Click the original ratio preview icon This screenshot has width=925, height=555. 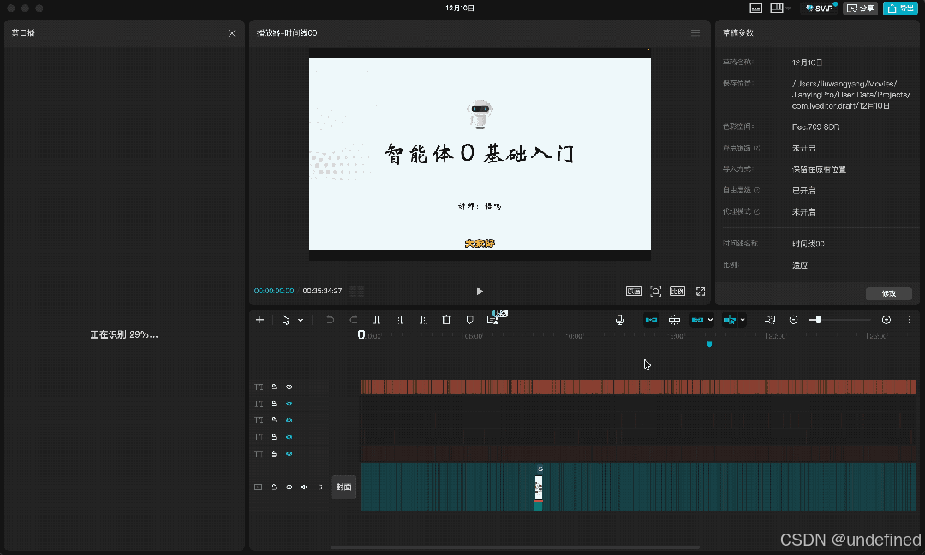click(634, 291)
